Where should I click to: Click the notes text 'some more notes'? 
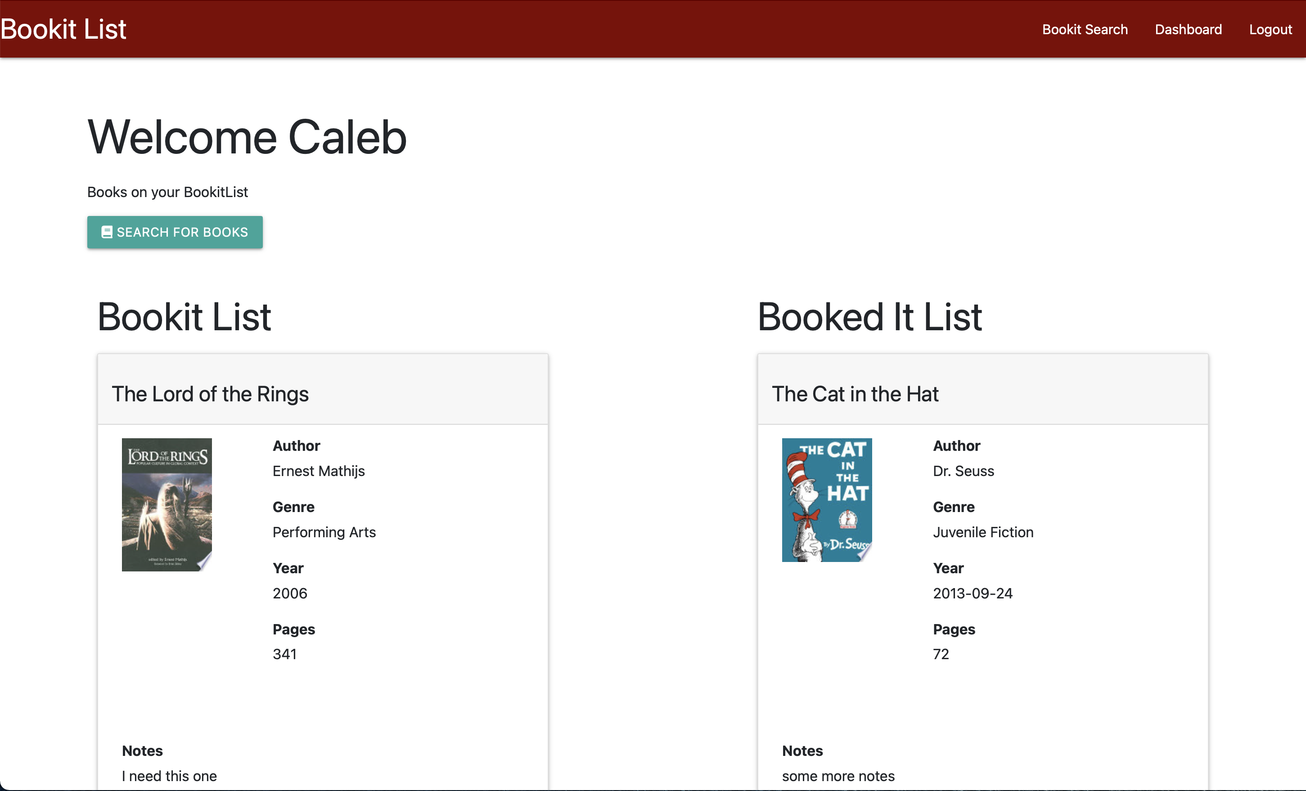pyautogui.click(x=838, y=776)
